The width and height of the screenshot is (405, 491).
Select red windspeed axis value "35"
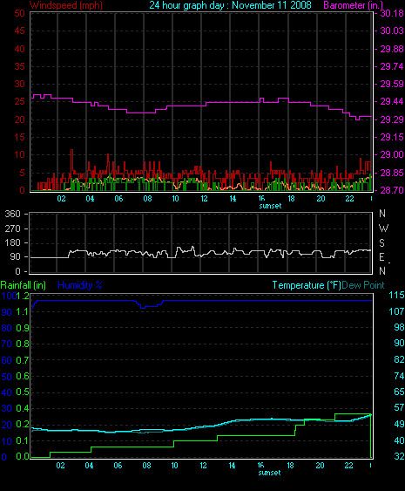[20, 66]
